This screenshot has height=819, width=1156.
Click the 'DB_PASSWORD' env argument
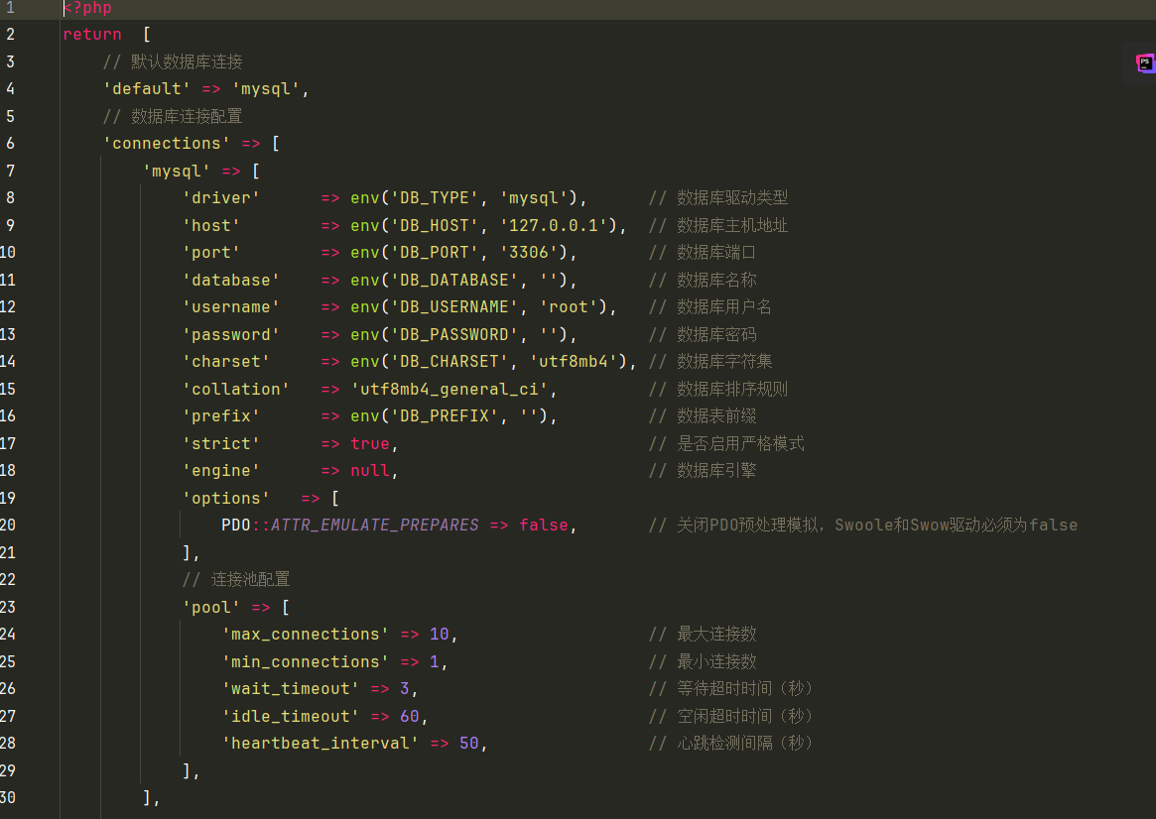pyautogui.click(x=454, y=334)
